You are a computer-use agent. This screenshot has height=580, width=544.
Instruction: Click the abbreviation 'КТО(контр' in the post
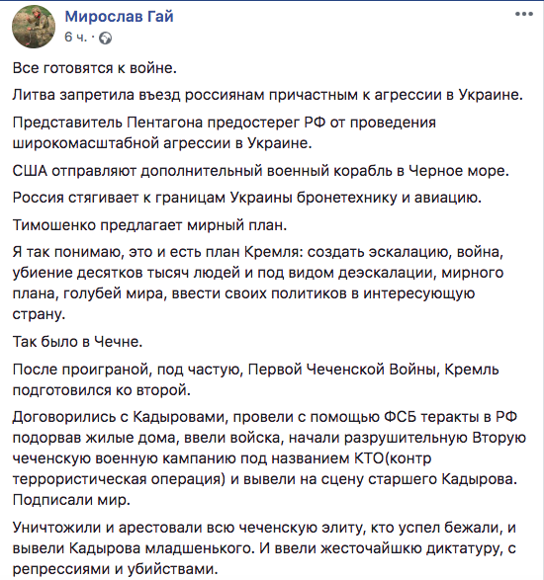tap(393, 458)
